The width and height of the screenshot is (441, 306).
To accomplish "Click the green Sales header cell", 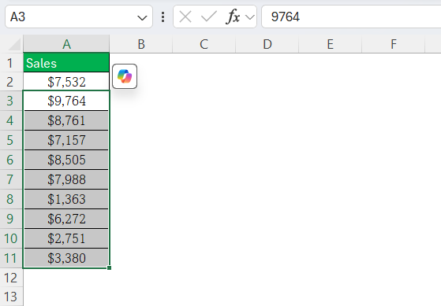I will (x=66, y=63).
